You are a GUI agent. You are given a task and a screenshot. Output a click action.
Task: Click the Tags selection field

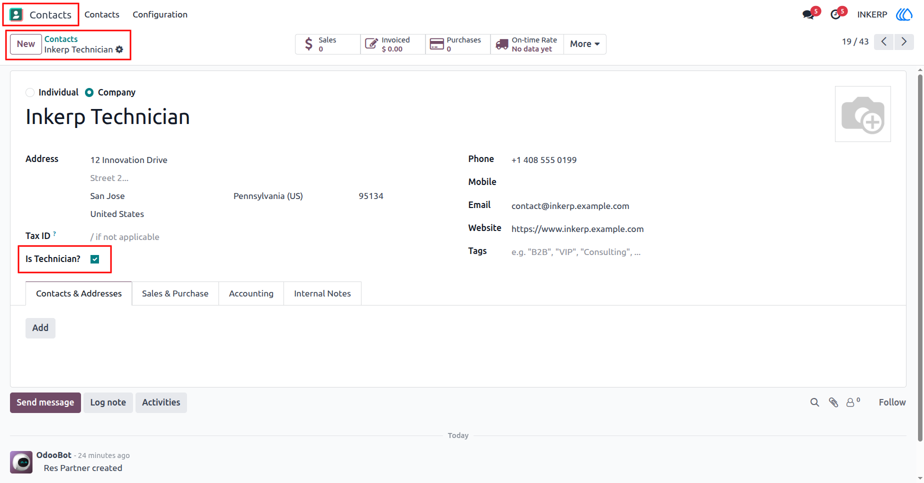point(701,252)
